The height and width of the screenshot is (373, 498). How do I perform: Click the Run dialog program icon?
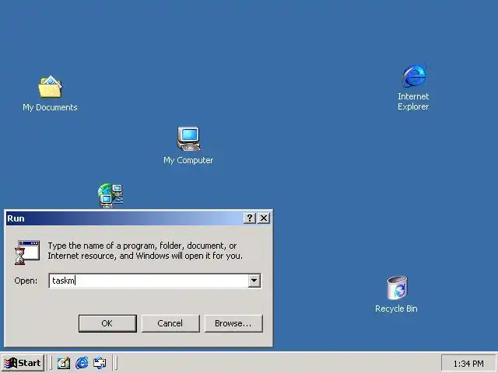pos(27,252)
